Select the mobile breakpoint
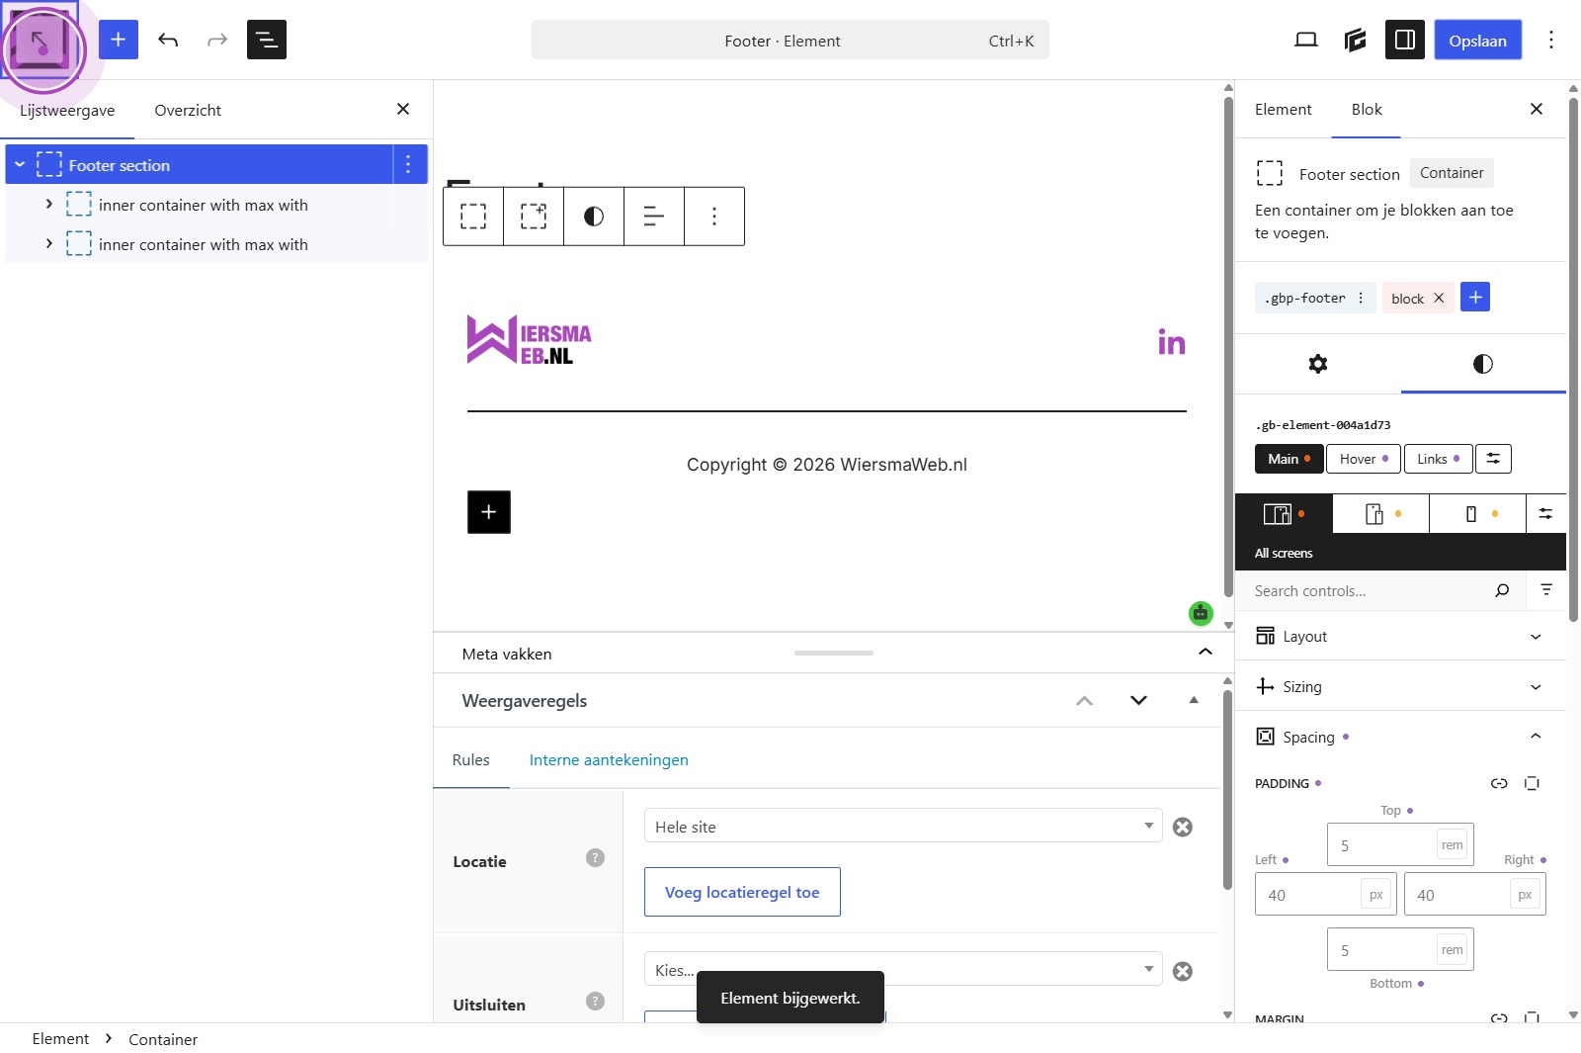The height and width of the screenshot is (1053, 1581). 1478,514
